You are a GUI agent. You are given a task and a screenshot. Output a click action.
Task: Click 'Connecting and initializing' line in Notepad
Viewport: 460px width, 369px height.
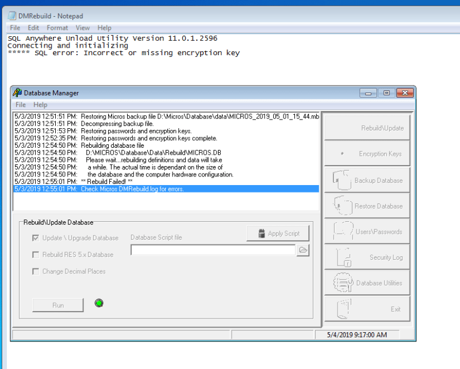[x=68, y=45]
